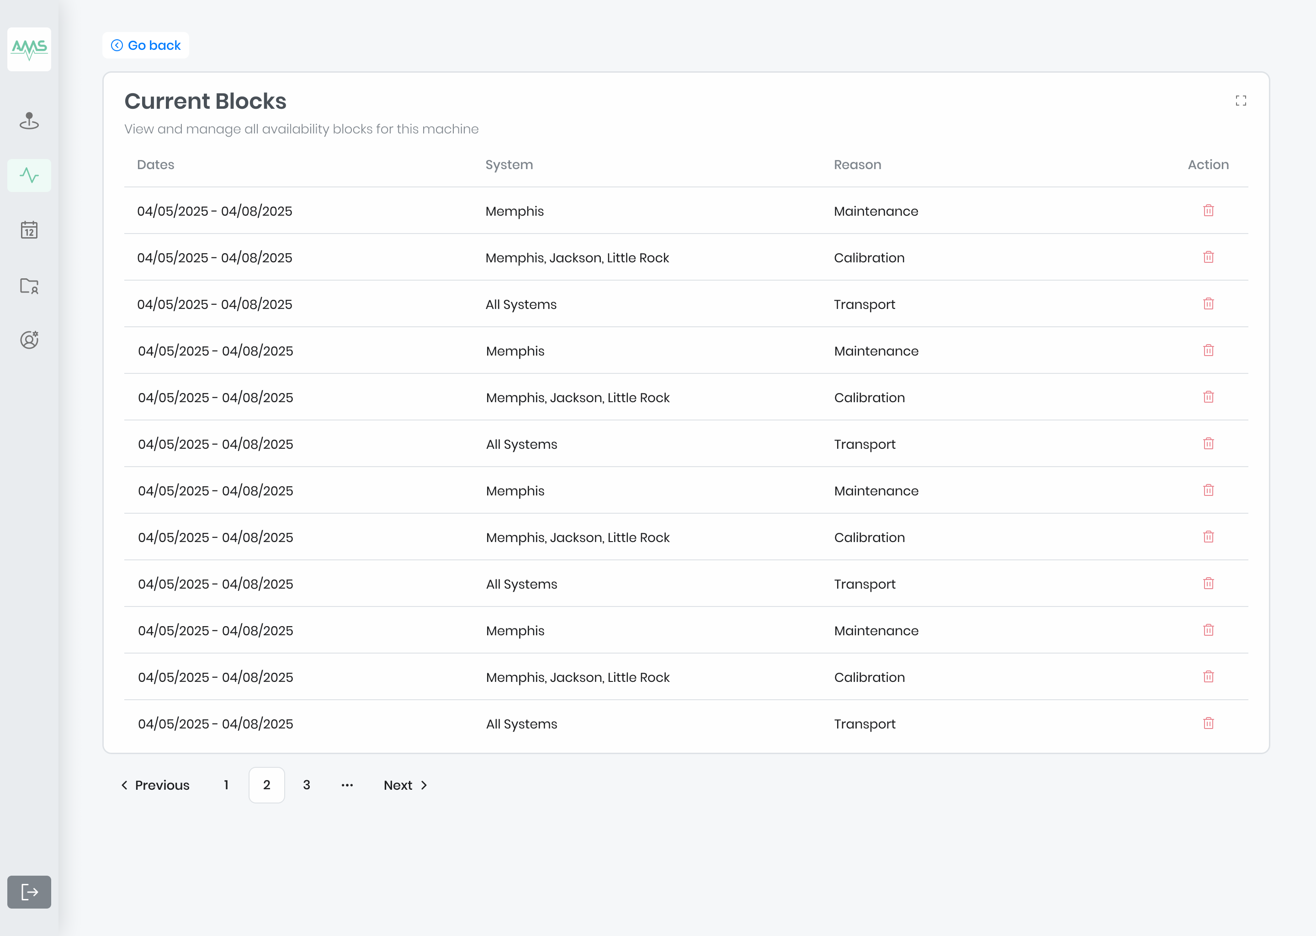Open the user settings sidebar icon

click(x=29, y=340)
